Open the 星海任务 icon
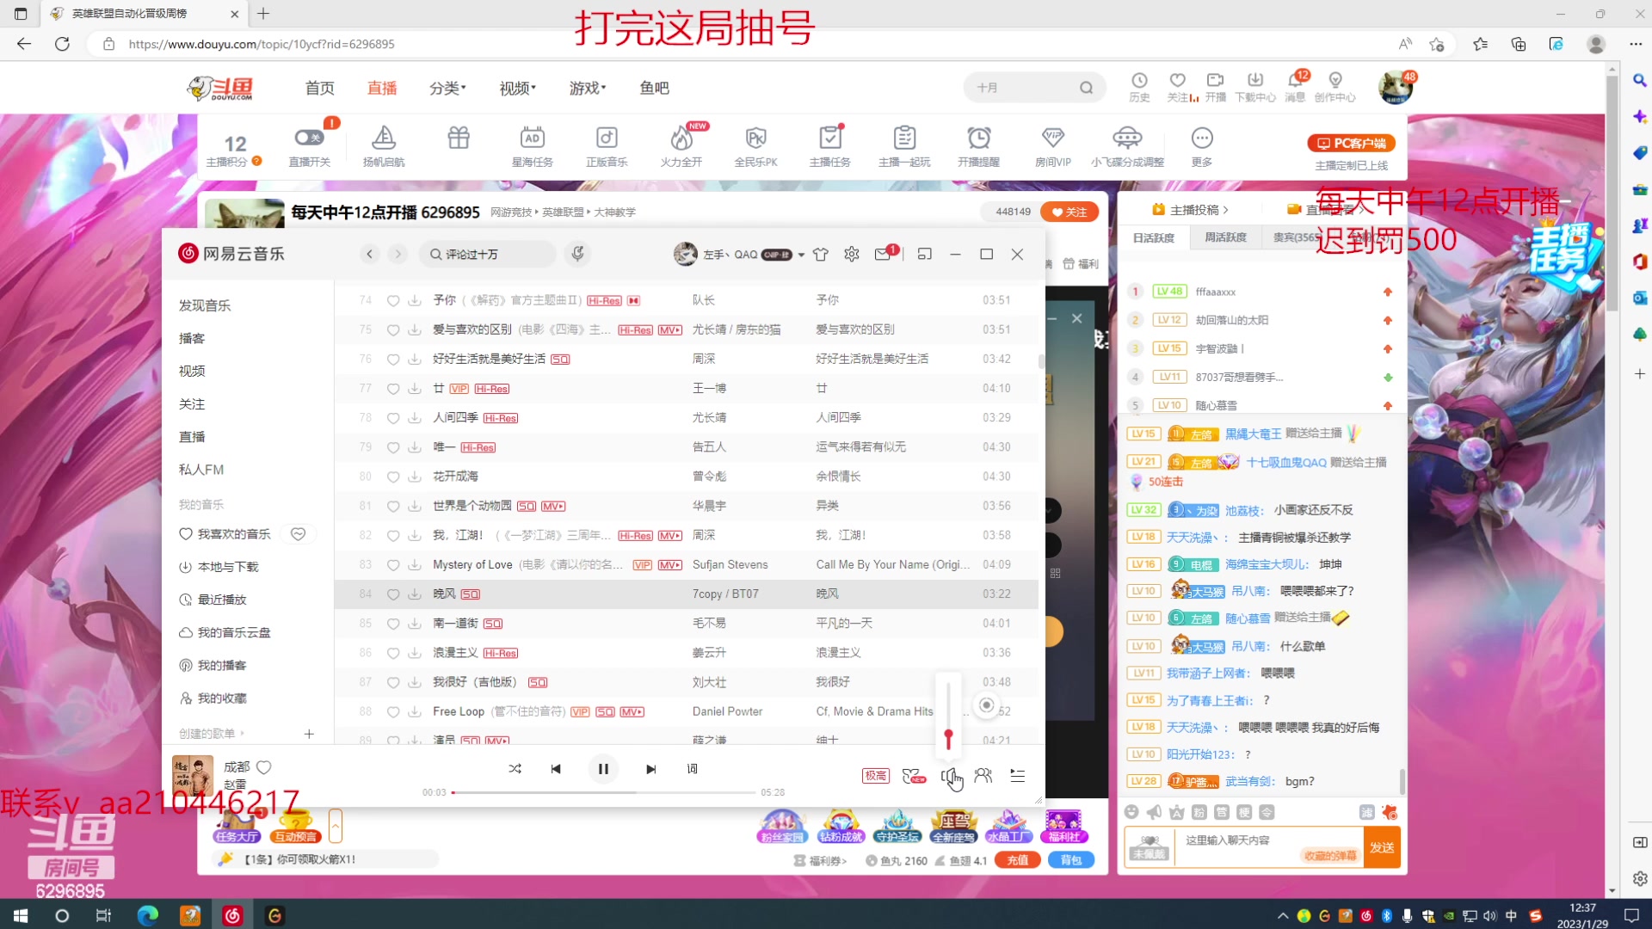The height and width of the screenshot is (929, 1652). (532, 145)
